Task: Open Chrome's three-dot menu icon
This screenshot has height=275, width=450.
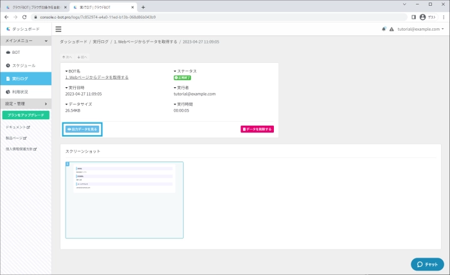Action: (x=444, y=17)
